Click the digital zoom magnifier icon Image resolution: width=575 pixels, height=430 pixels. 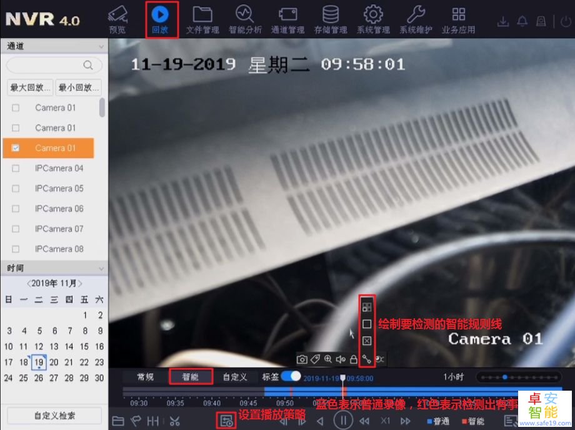pos(328,359)
